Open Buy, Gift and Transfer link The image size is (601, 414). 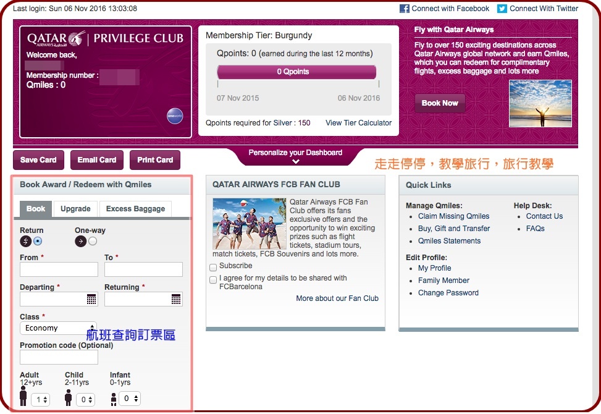[454, 229]
